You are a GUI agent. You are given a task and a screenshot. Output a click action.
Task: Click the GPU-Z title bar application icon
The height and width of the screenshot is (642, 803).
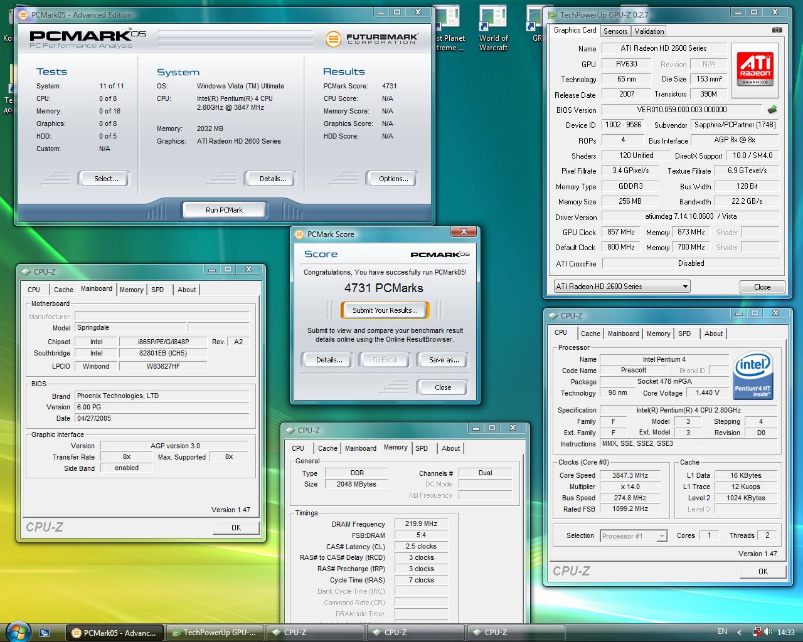(553, 14)
